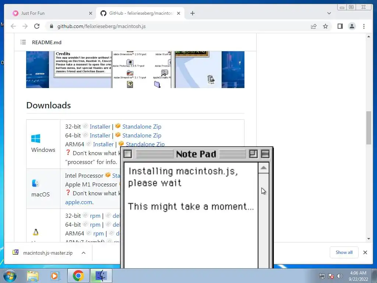Click 'This might take a moment...' text
Viewport: 377px width, 283px height.
coord(191,207)
